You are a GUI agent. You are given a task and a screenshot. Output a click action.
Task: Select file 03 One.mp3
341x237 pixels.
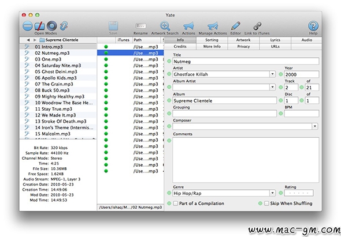(58, 59)
